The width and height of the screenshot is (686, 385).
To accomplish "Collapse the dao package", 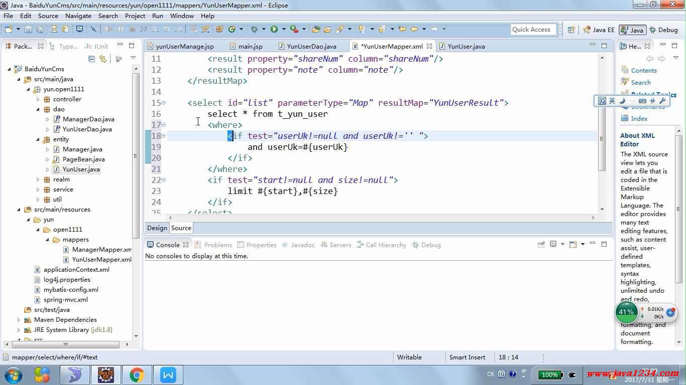I will click(38, 109).
